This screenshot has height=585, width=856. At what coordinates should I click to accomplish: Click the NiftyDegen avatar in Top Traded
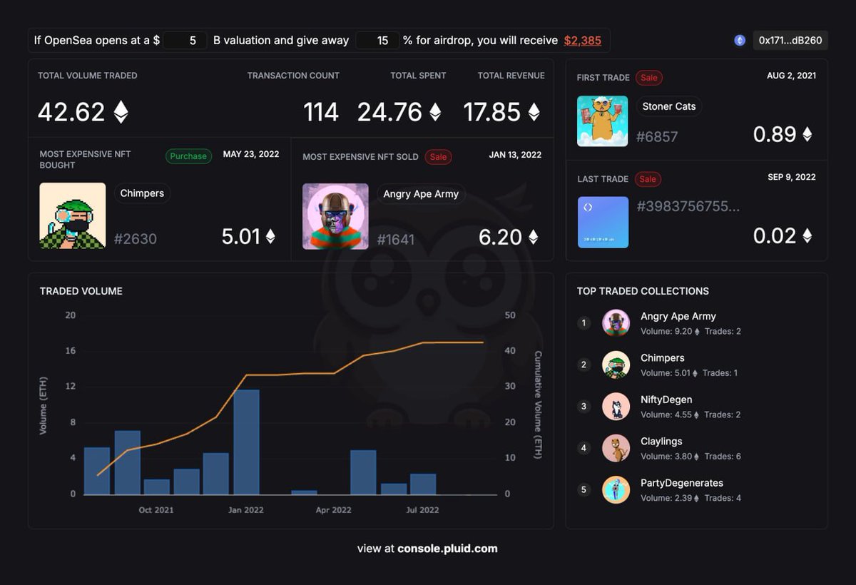(x=616, y=407)
